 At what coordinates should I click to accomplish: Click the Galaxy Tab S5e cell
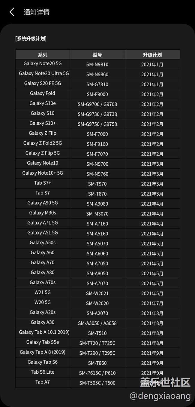click(43, 342)
